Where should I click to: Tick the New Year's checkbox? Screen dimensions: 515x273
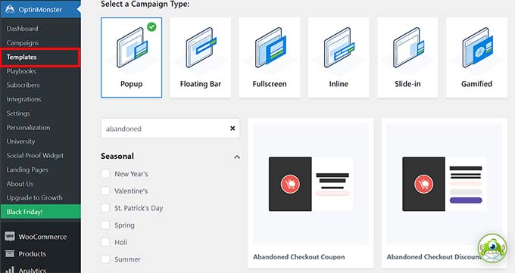[105, 174]
